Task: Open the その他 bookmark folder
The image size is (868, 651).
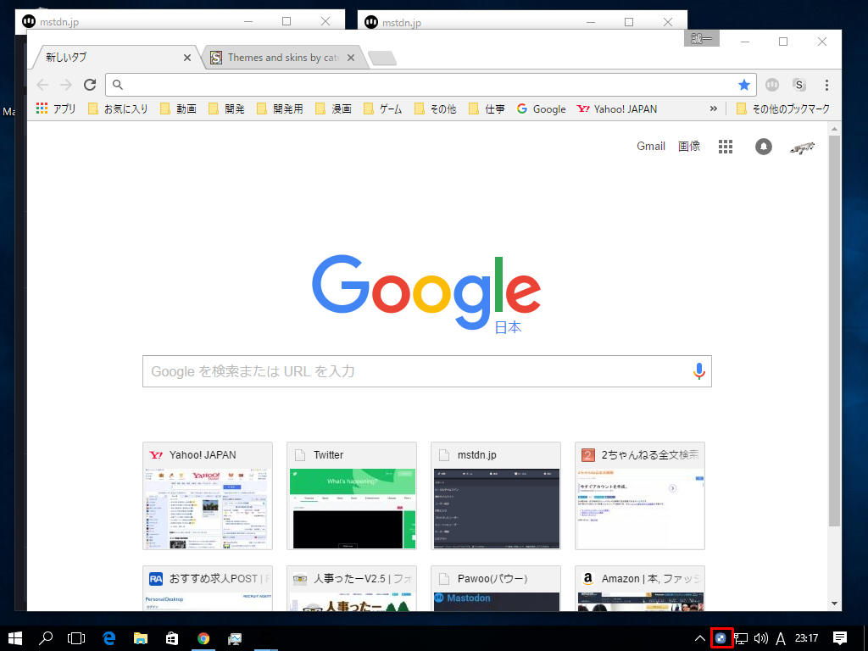Action: pyautogui.click(x=436, y=109)
